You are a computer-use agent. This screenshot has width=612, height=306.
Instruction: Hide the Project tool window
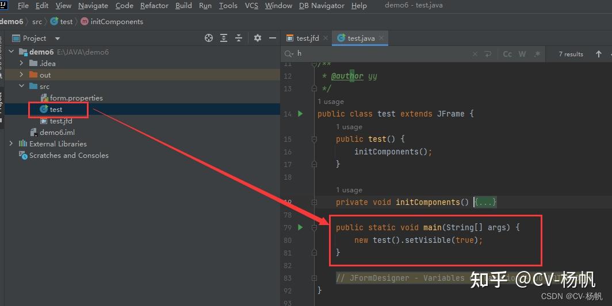[273, 38]
